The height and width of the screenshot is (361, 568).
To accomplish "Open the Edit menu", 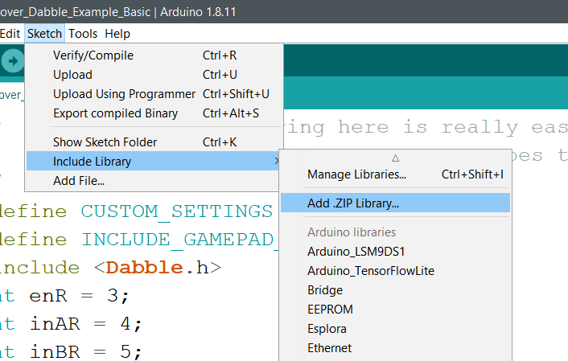I will pos(10,34).
